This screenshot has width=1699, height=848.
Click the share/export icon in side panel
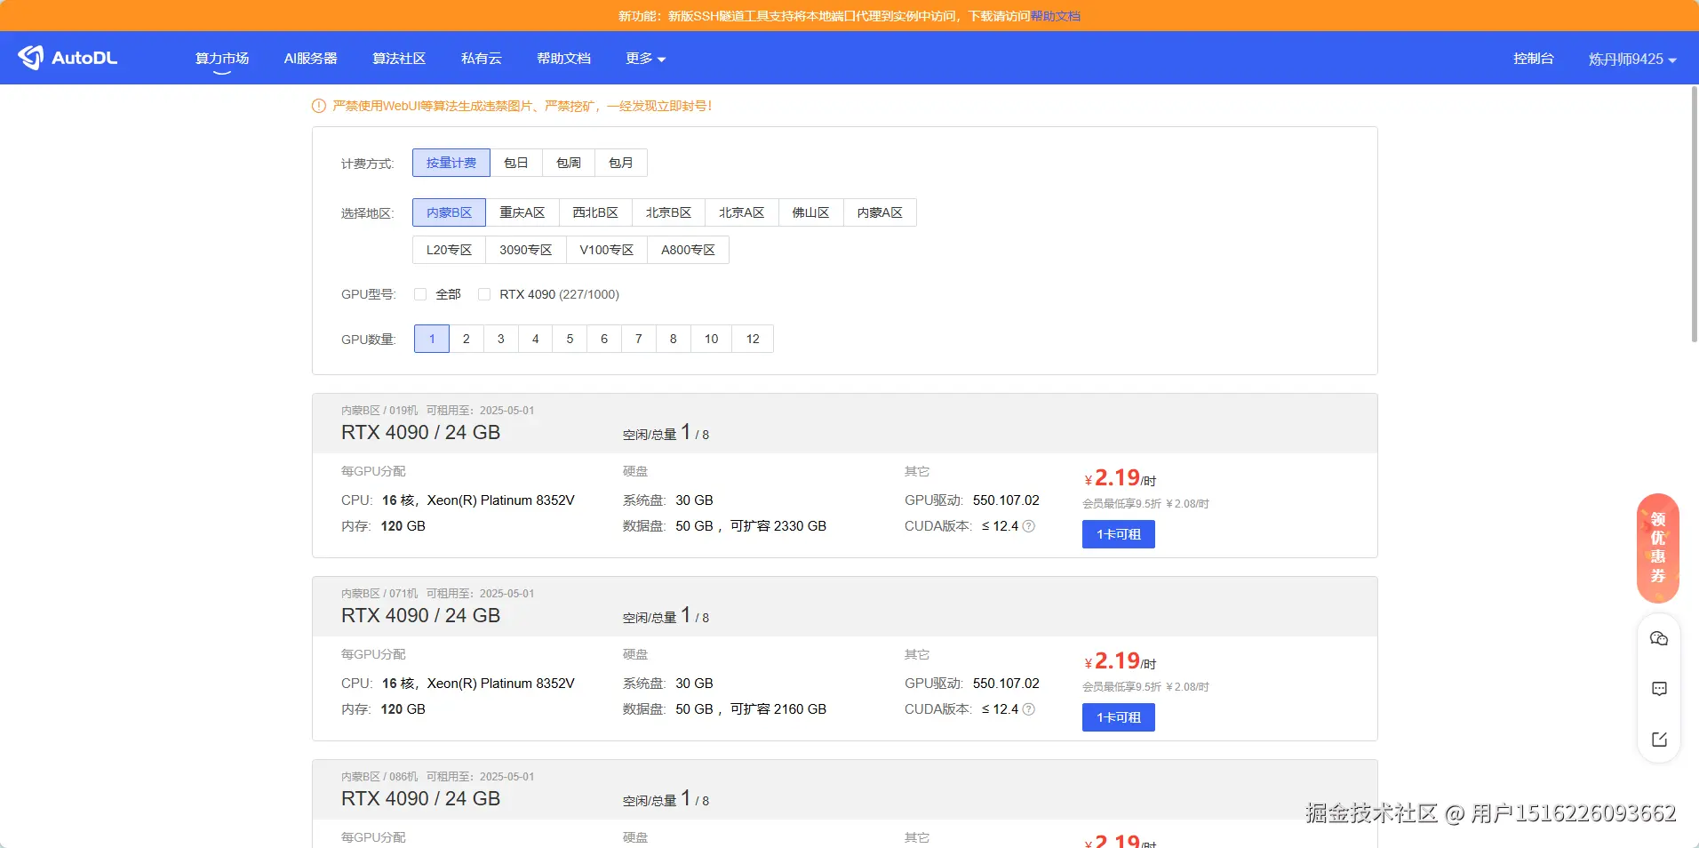click(x=1659, y=740)
